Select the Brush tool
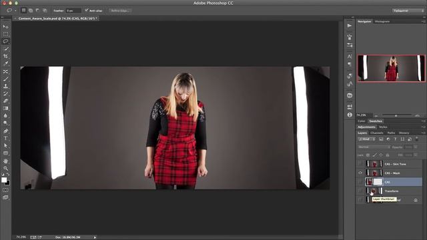This screenshot has width=427, height=240. pyautogui.click(x=5, y=79)
